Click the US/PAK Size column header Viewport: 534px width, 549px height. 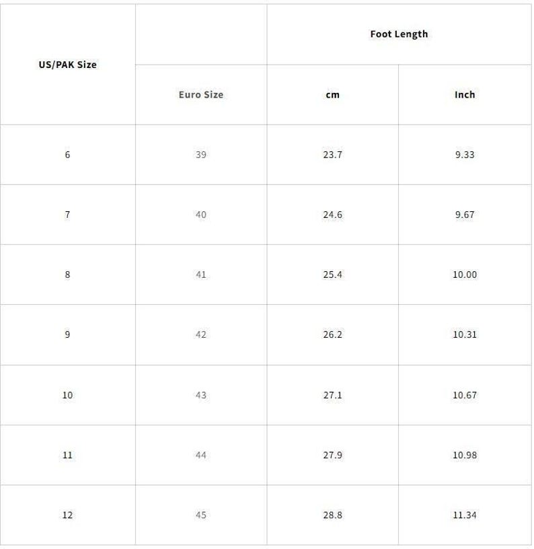(x=67, y=65)
